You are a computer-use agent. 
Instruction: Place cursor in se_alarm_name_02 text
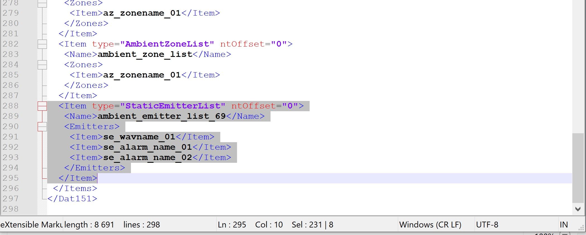pyautogui.click(x=147, y=158)
